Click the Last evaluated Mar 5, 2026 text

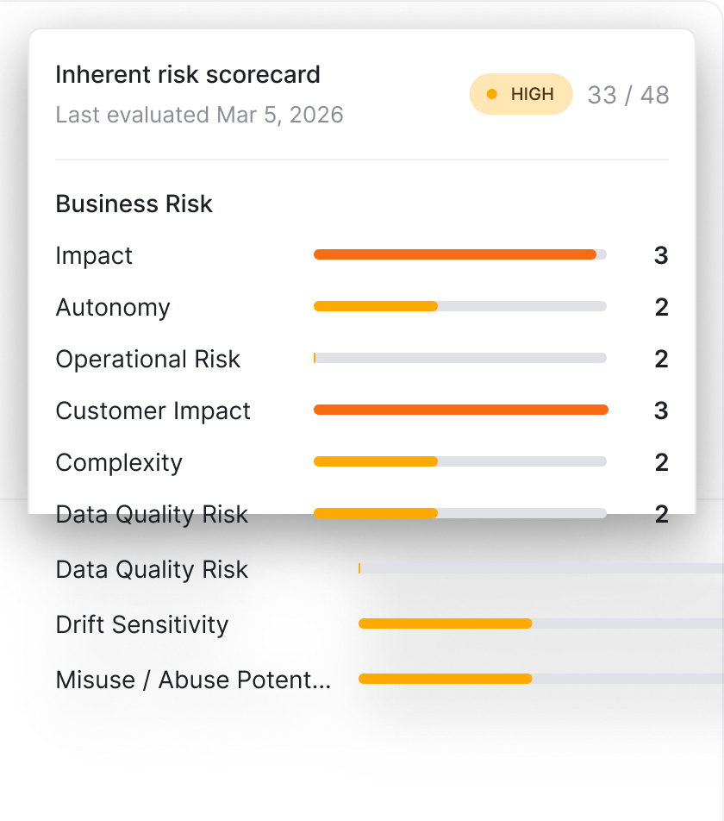pyautogui.click(x=199, y=115)
